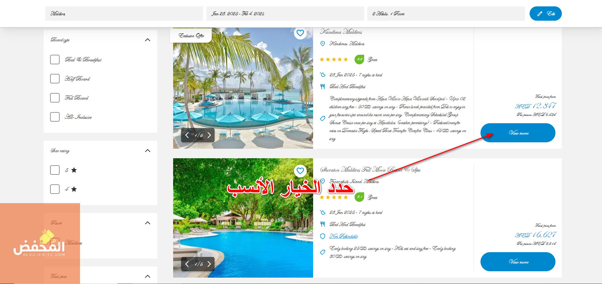Click View more for Kandima Maldives

click(x=518, y=133)
